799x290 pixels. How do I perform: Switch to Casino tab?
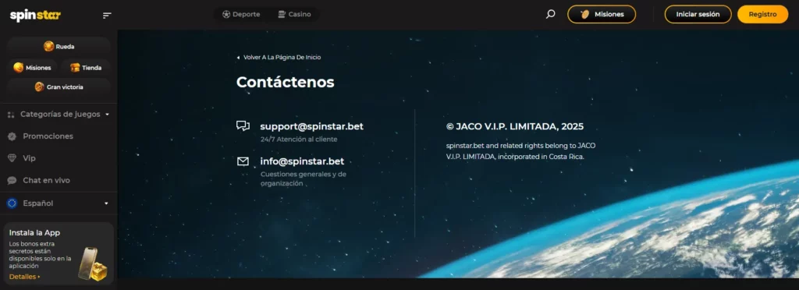pos(294,14)
